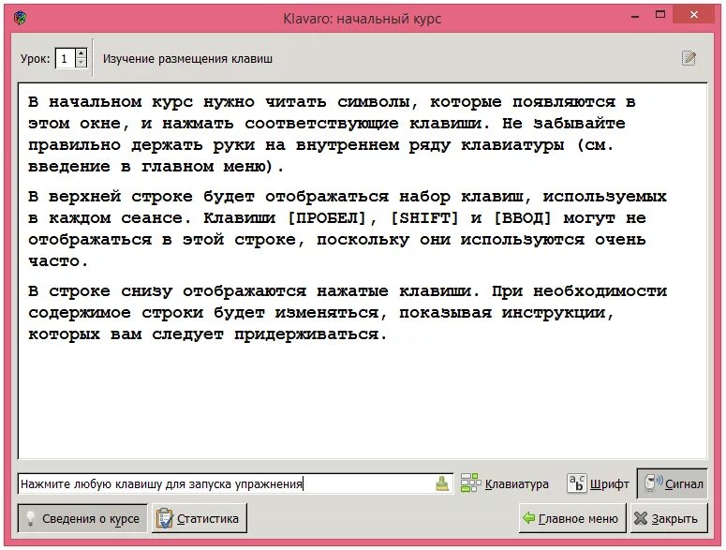Open the Клавиатура keyboard layout button

tap(505, 483)
